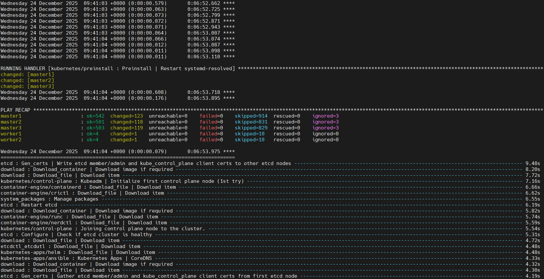Viewport: 544px width, 279px height.
Task: Select the text "RUNNING HANDLER [kubernetes/preinstall : Preinstall | Restart systemd-resolved]"
Action: click(x=118, y=69)
